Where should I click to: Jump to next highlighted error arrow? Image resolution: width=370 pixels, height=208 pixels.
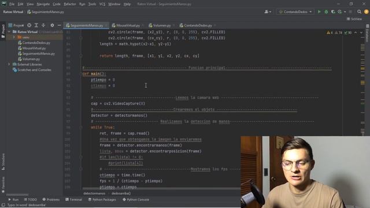pyautogui.click(x=361, y=32)
